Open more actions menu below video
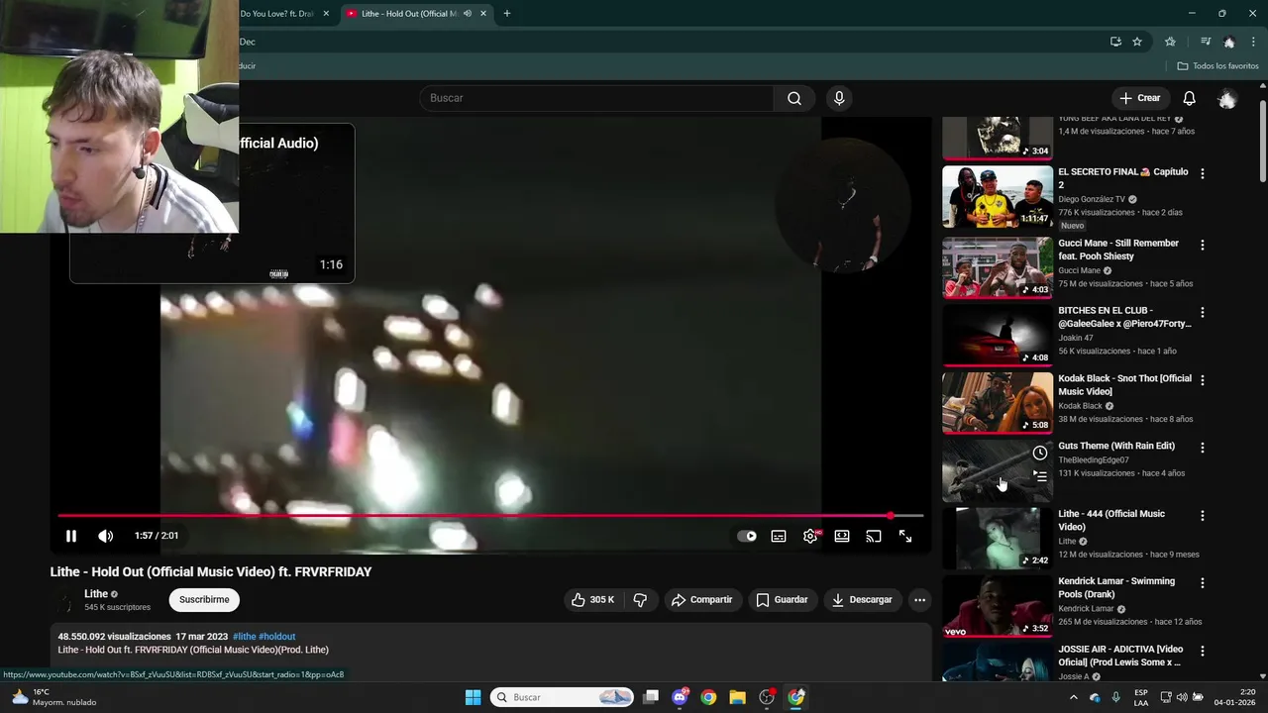This screenshot has width=1268, height=713. tap(919, 600)
